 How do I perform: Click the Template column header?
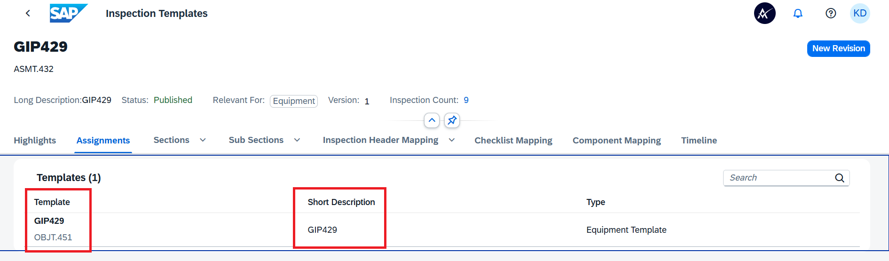[x=52, y=202]
